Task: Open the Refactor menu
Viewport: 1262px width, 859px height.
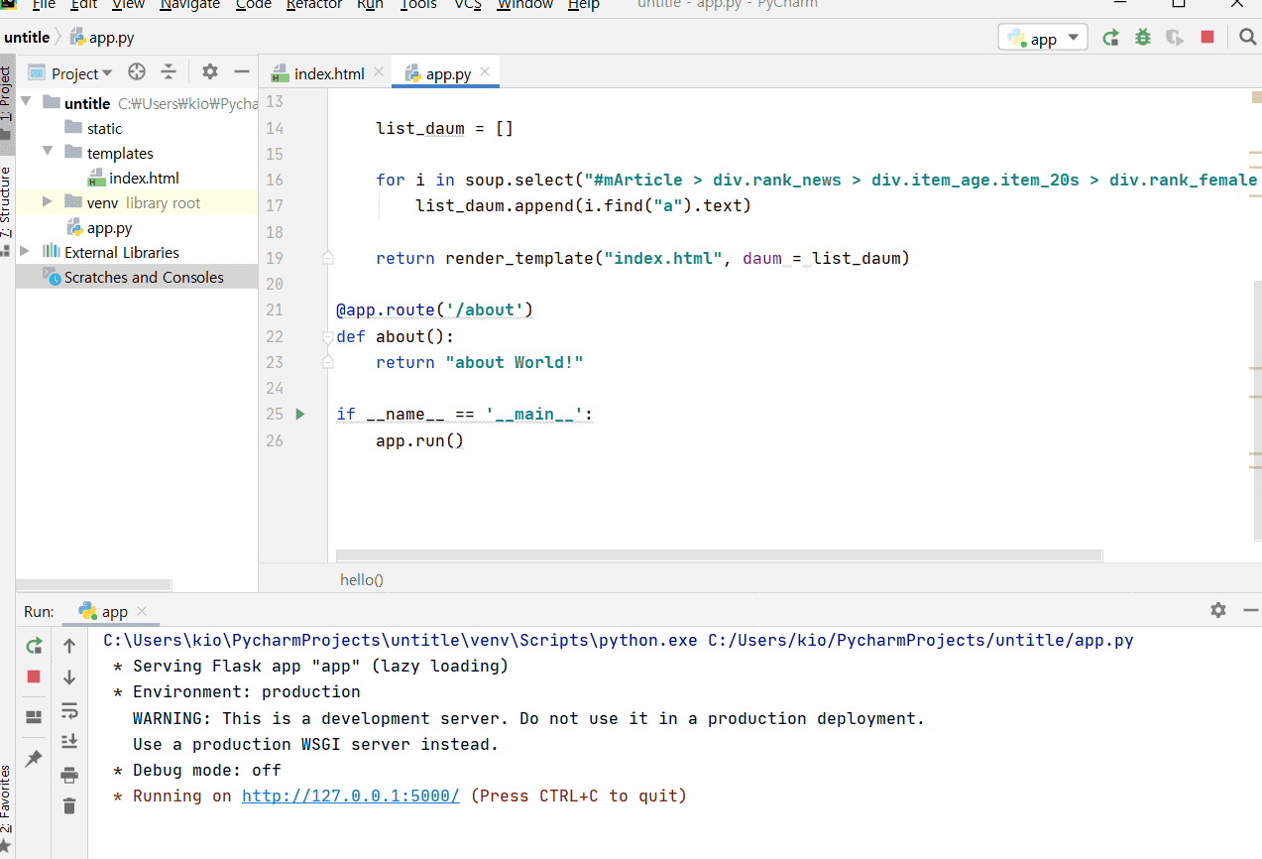Action: pyautogui.click(x=313, y=5)
